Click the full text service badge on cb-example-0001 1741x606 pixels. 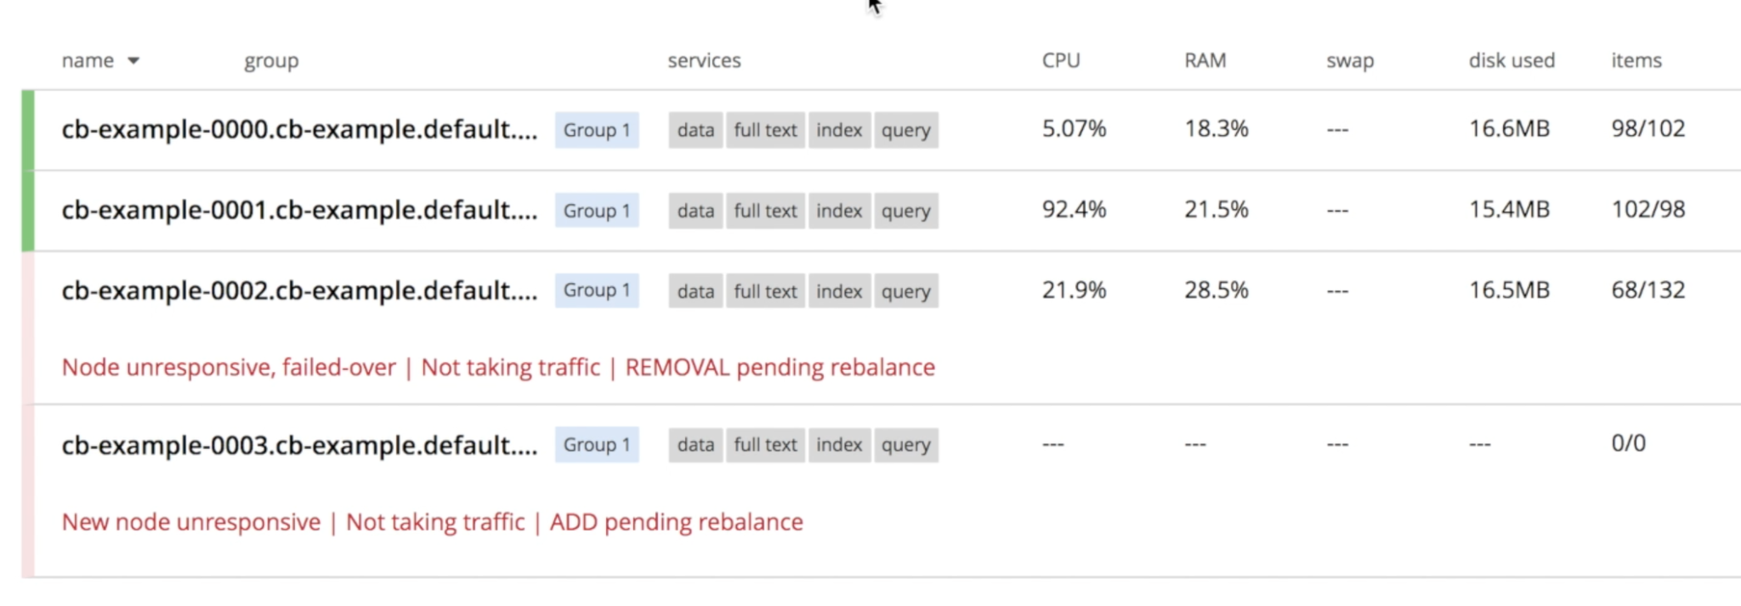[764, 210]
